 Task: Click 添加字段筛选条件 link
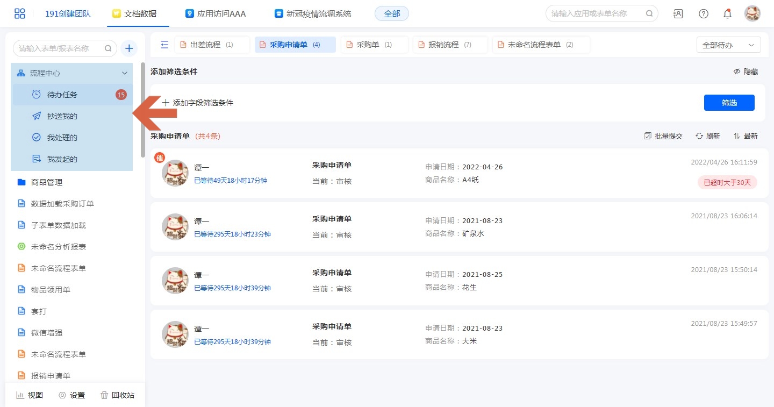click(198, 103)
